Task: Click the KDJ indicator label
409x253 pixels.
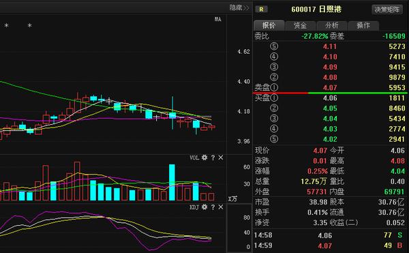Action: [x=194, y=207]
